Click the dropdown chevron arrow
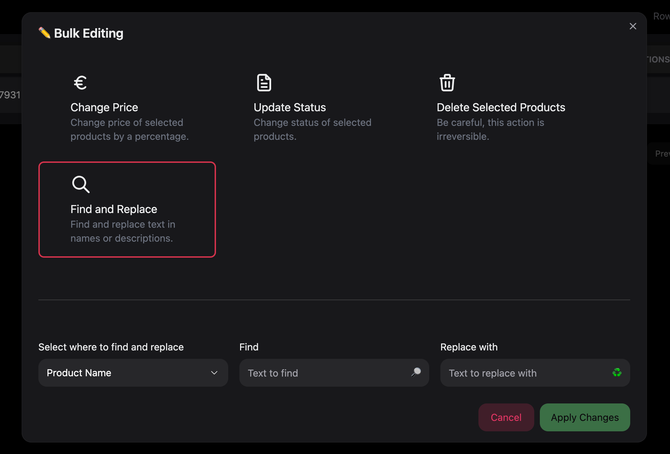 pyautogui.click(x=214, y=373)
